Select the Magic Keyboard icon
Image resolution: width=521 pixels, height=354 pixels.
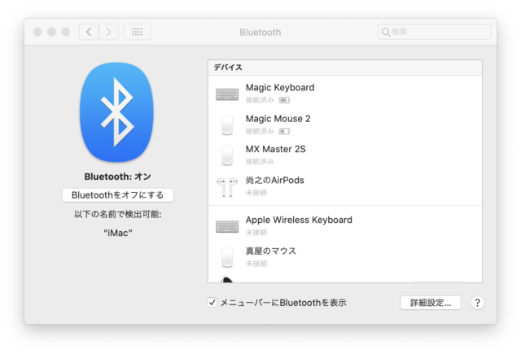(x=227, y=94)
